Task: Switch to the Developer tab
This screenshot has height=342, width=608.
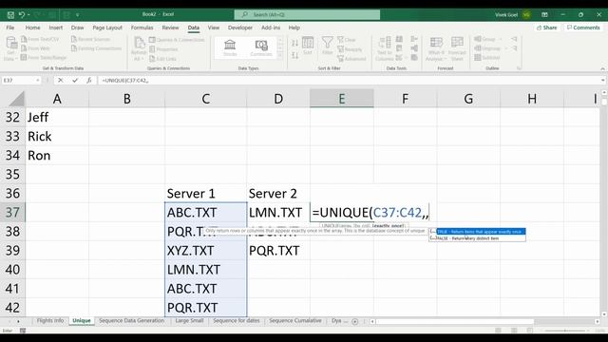Action: click(240, 28)
